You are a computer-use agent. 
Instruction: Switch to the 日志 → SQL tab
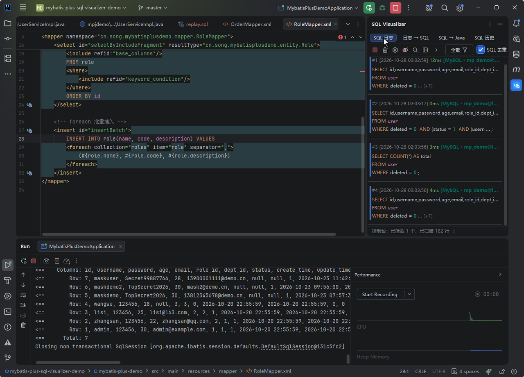pos(416,38)
